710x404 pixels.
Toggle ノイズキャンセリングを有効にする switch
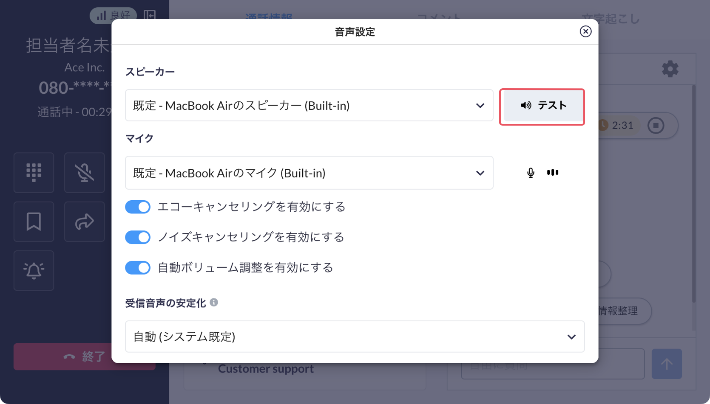point(138,237)
